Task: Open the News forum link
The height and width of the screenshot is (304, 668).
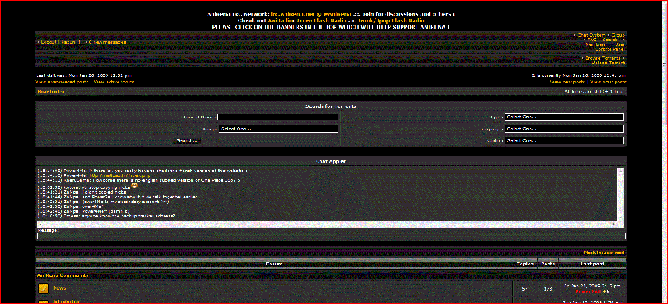Action: tap(60, 288)
